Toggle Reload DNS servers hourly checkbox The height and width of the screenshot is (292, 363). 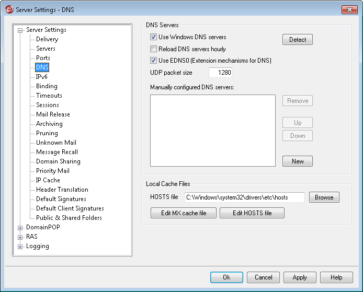pos(154,49)
